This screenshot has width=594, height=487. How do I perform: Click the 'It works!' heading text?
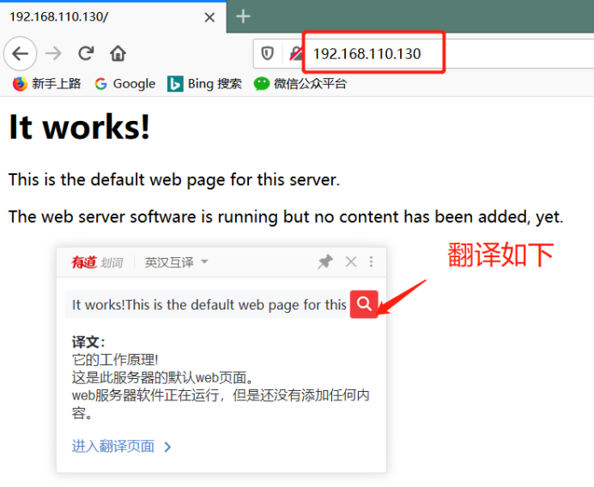(80, 127)
